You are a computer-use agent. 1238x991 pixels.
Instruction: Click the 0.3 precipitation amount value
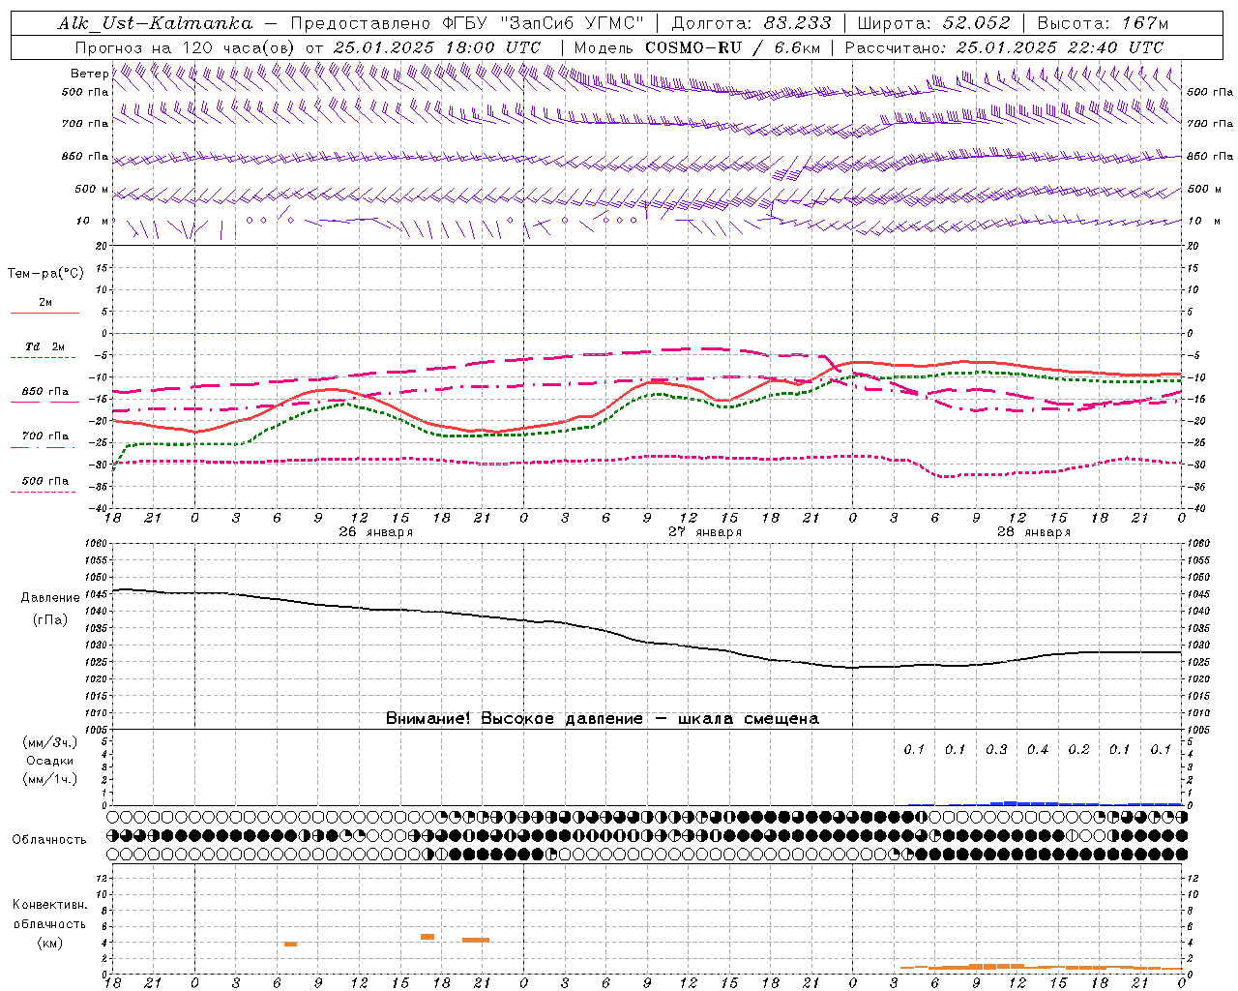pyautogui.click(x=996, y=749)
